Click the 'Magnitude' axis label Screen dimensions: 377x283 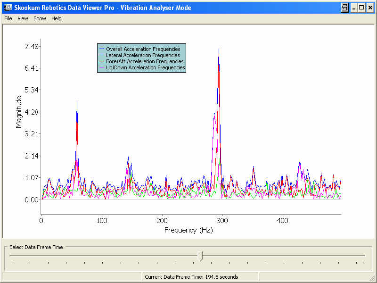tap(18, 112)
